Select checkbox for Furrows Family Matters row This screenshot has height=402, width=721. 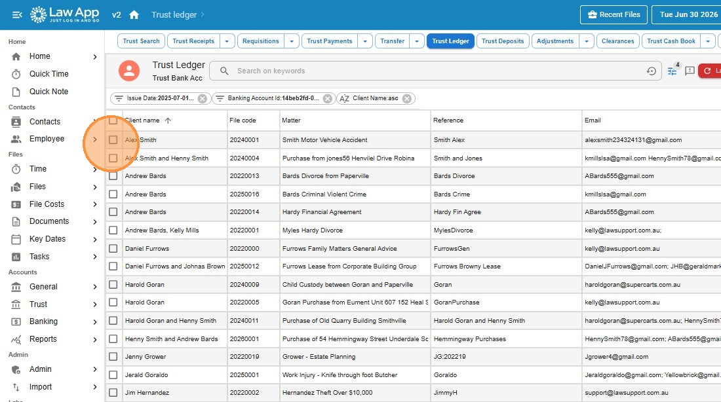coord(113,249)
